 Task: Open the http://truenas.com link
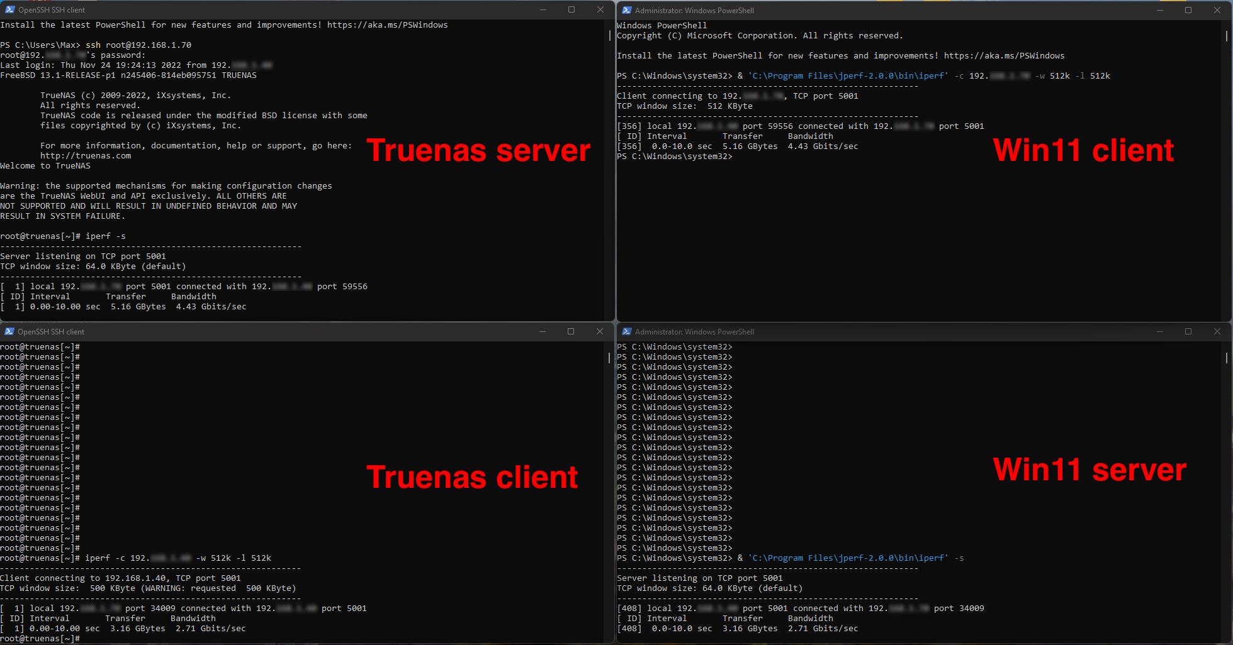(86, 156)
